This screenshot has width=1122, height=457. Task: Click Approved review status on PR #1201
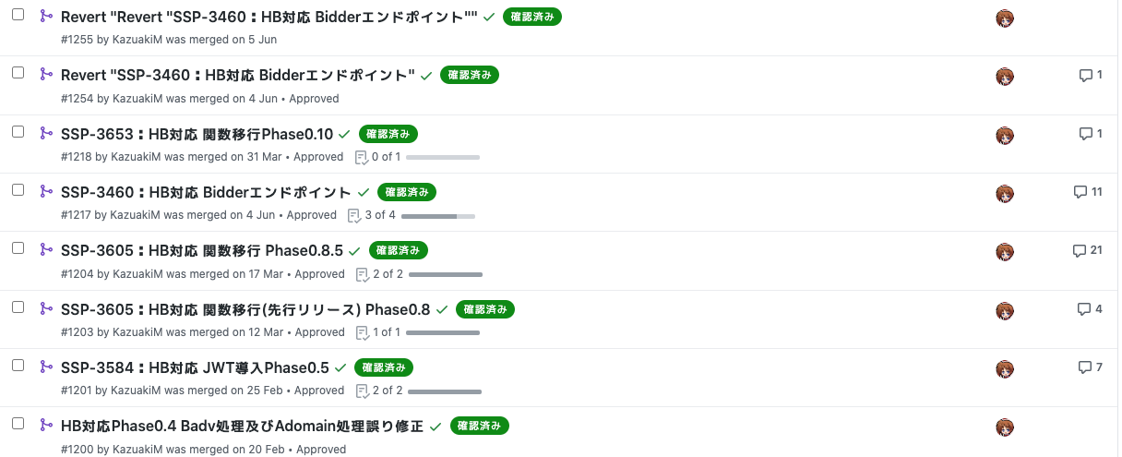coord(319,391)
